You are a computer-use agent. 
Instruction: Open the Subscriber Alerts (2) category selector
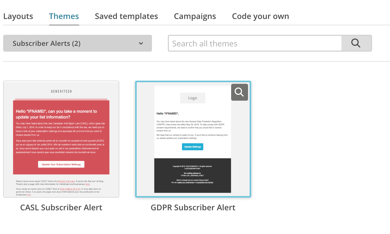78,43
